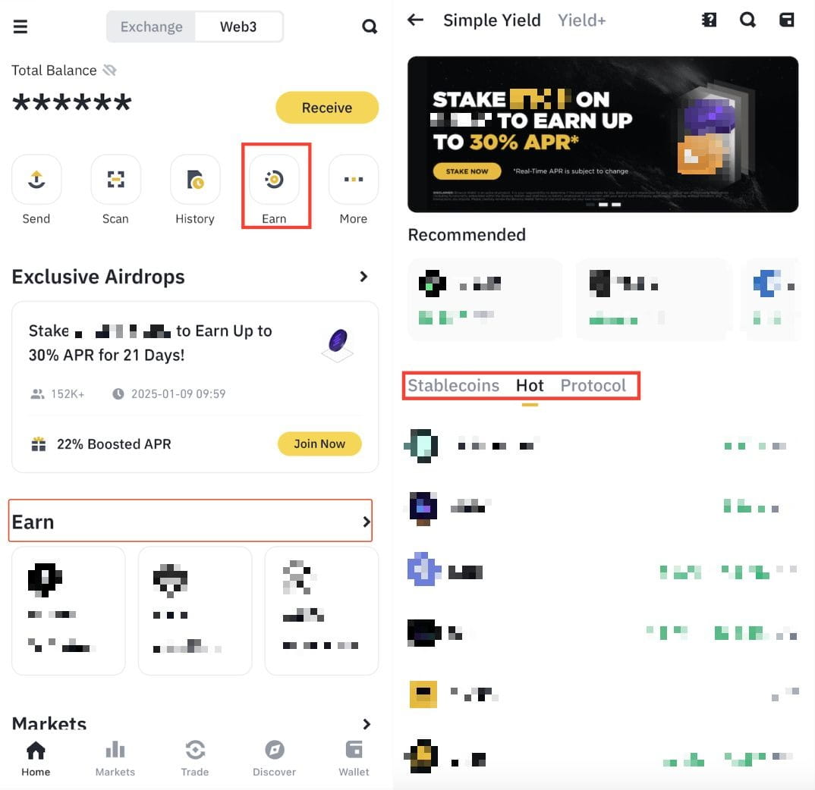Image resolution: width=815 pixels, height=790 pixels.
Task: Select the Stablecoins tab
Action: click(453, 385)
